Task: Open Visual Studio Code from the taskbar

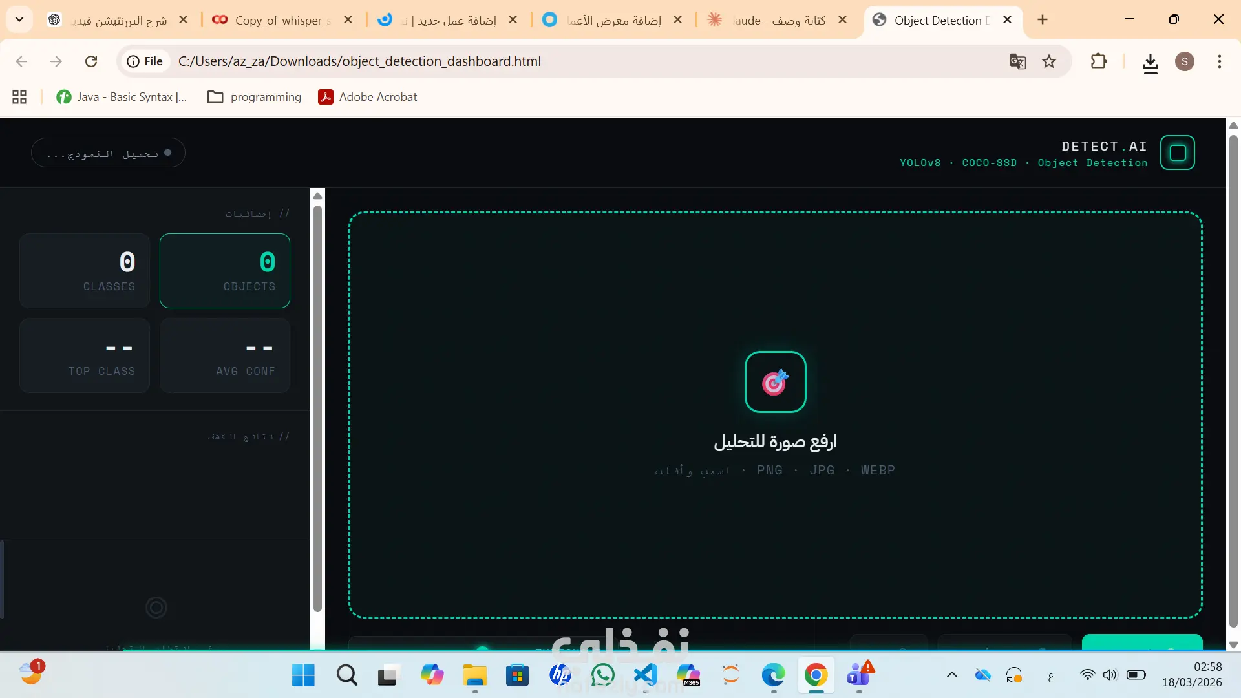Action: tap(645, 675)
